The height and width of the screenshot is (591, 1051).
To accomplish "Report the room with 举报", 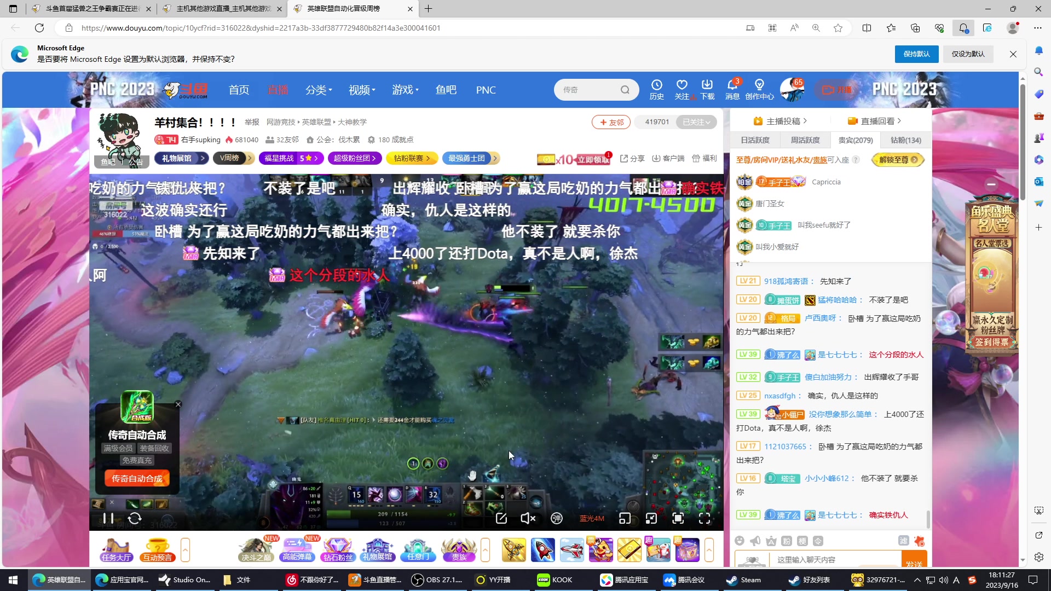I will point(252,122).
